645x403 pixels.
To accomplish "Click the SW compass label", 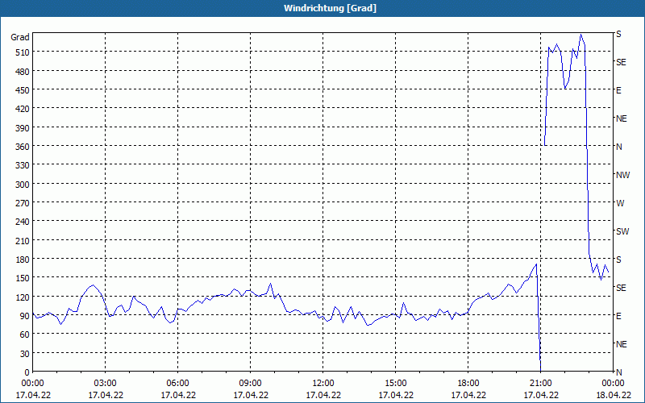I will click(x=622, y=231).
